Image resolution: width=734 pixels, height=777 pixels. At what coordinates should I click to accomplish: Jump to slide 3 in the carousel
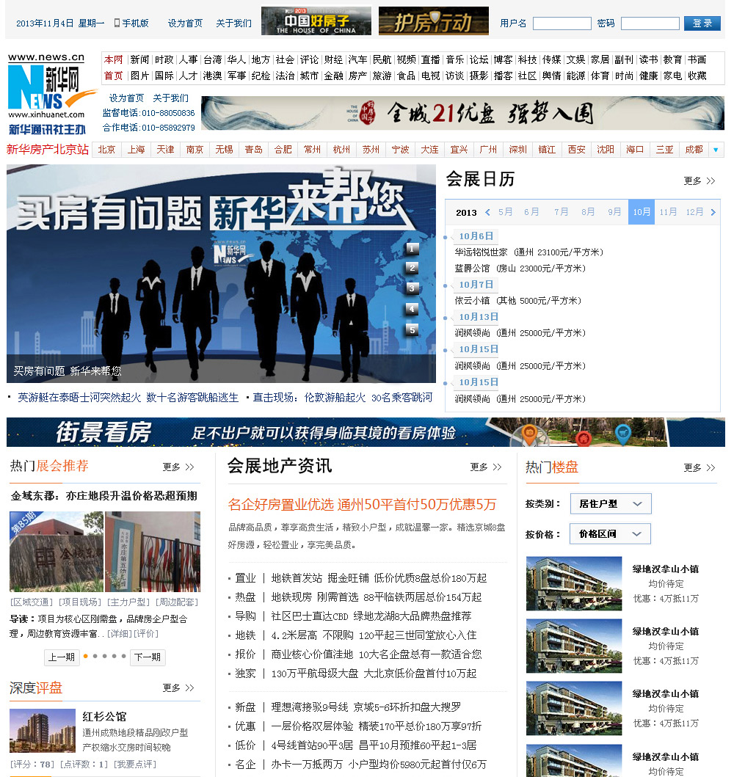412,288
